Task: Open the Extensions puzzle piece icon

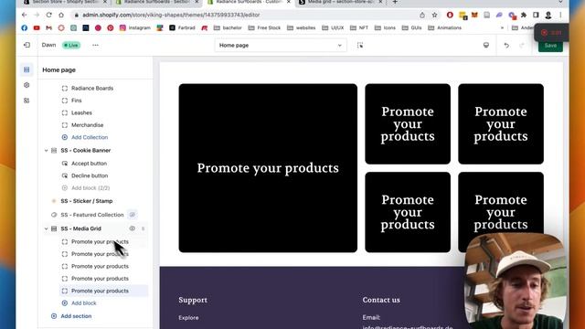Action: coord(524,15)
